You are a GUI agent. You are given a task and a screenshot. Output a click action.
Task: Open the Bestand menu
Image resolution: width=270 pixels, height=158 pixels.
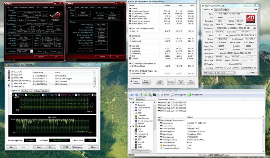[132, 91]
